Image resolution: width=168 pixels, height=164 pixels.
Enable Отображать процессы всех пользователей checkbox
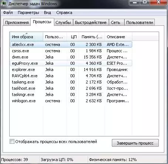12,142
